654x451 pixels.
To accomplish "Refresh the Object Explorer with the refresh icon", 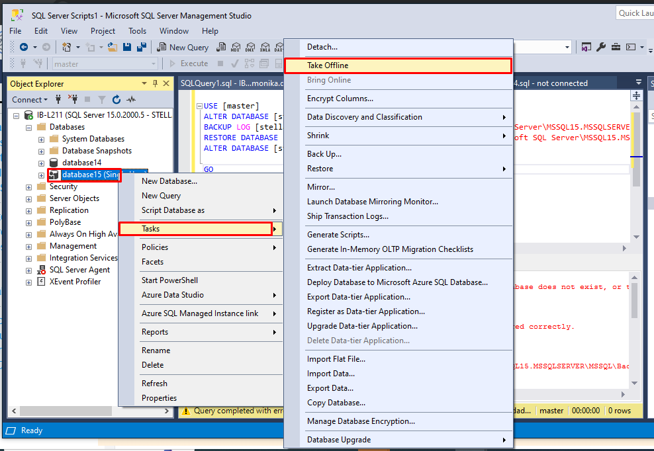I will 117,100.
